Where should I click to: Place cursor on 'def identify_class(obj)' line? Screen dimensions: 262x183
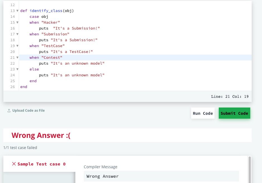[47, 11]
